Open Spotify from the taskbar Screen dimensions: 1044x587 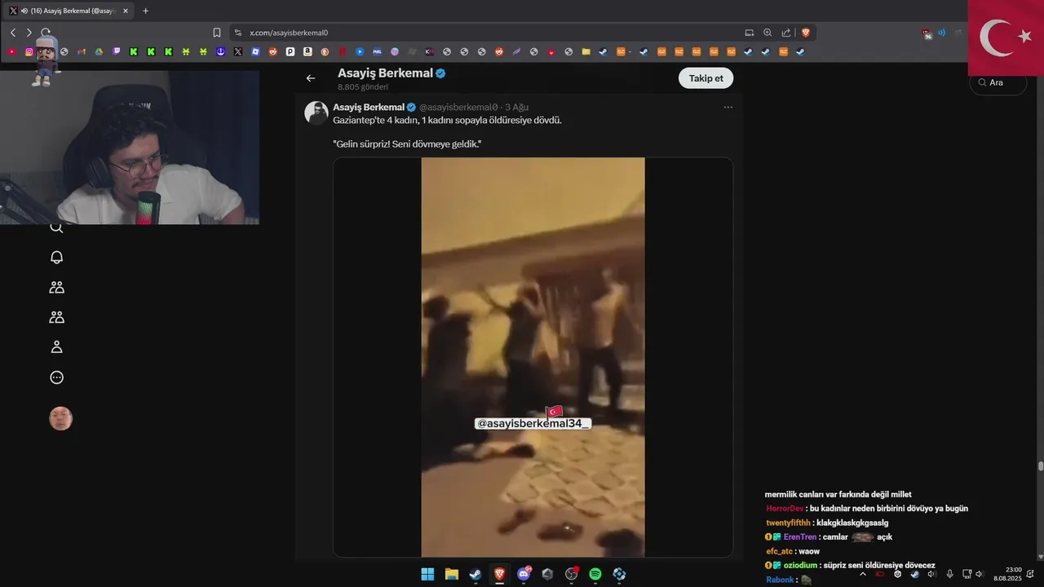click(x=595, y=574)
